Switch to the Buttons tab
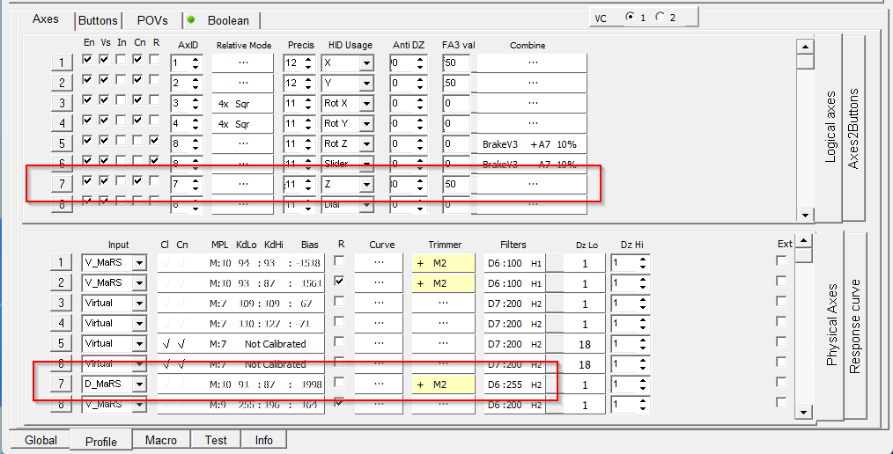The height and width of the screenshot is (454, 893). [x=98, y=20]
